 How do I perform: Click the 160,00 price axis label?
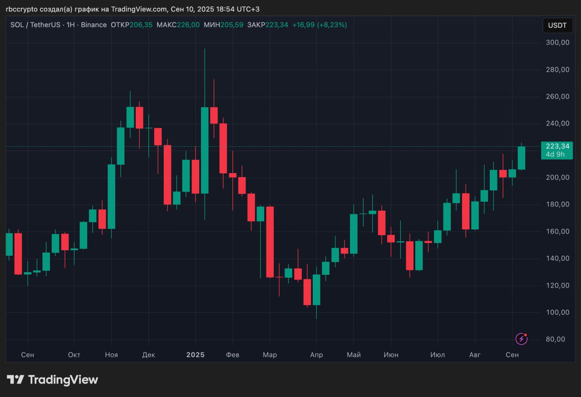[557, 231]
